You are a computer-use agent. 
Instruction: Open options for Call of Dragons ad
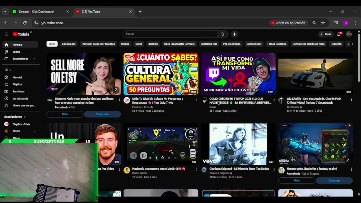coord(351,169)
